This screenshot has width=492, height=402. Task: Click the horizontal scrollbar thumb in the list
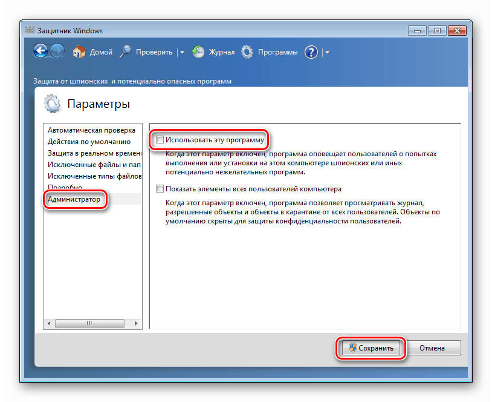click(89, 323)
